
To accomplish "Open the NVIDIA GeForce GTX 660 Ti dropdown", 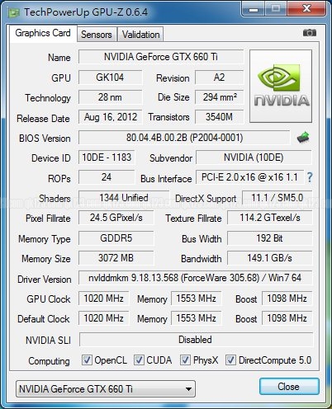I will coord(106,388).
